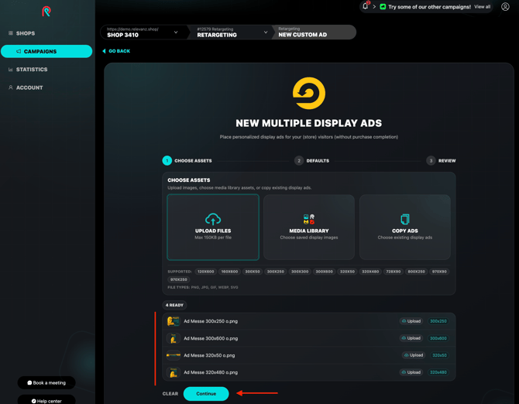Screen dimensions: 519x404
Task: Click the Copy Ads documents icon
Action: pyautogui.click(x=405, y=219)
